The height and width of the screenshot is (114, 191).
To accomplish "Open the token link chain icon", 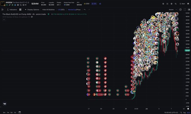I will coord(10,5).
